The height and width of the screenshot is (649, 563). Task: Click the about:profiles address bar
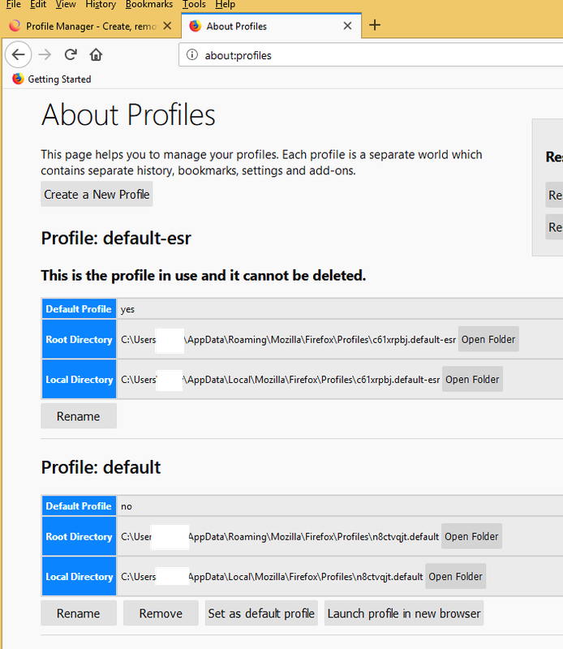coord(372,55)
